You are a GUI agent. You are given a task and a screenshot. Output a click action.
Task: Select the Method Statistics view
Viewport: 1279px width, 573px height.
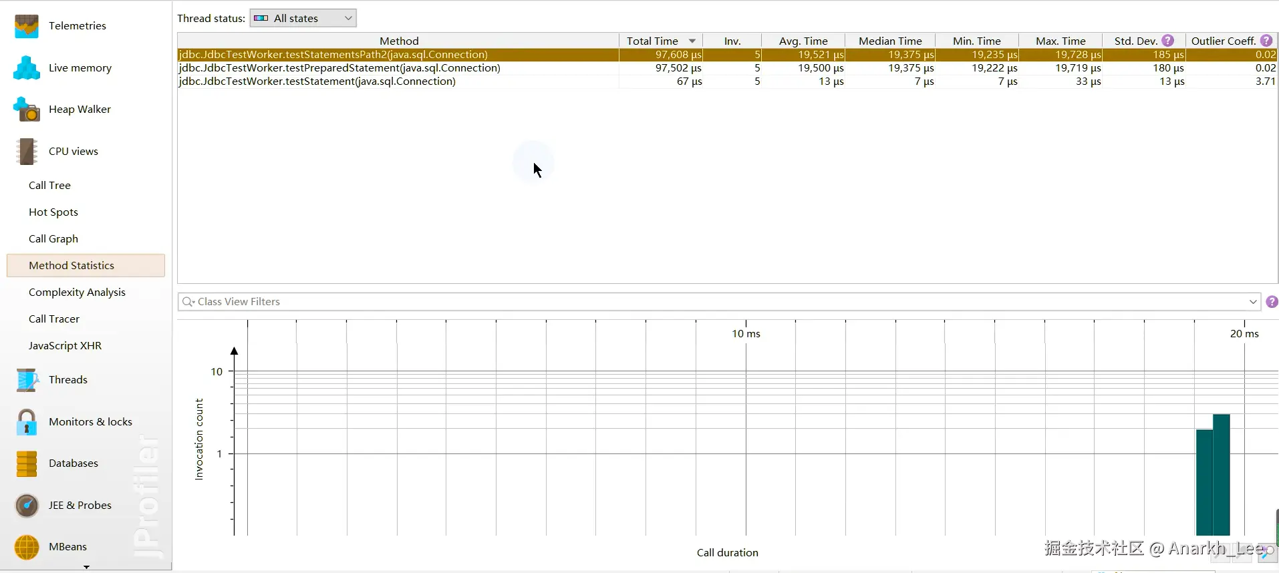pos(86,265)
